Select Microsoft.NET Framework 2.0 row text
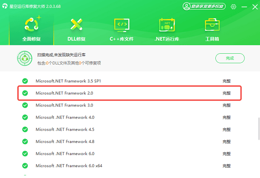Viewport: 260px width, 178px height. tap(64, 93)
